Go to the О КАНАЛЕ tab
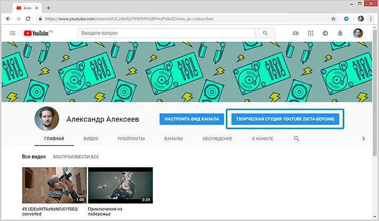 click(x=262, y=139)
